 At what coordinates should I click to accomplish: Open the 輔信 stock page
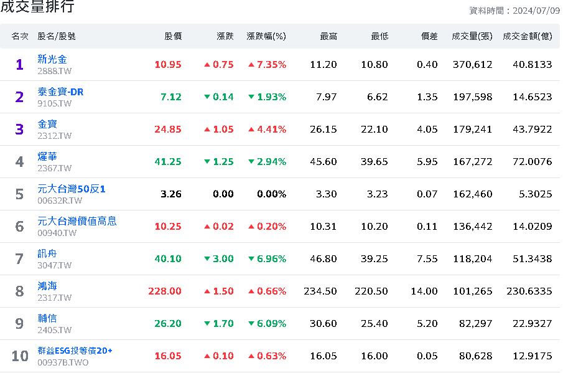(x=47, y=318)
